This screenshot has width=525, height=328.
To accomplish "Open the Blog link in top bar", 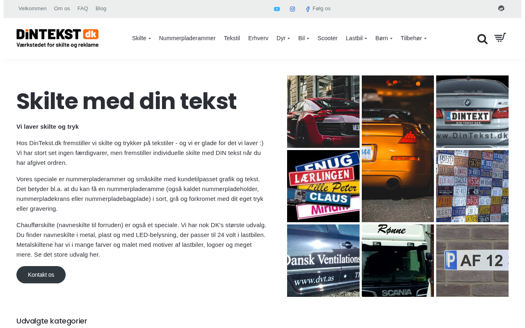I will [101, 9].
